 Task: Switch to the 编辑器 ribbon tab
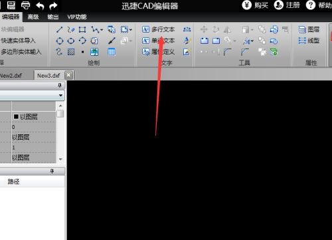point(11,17)
